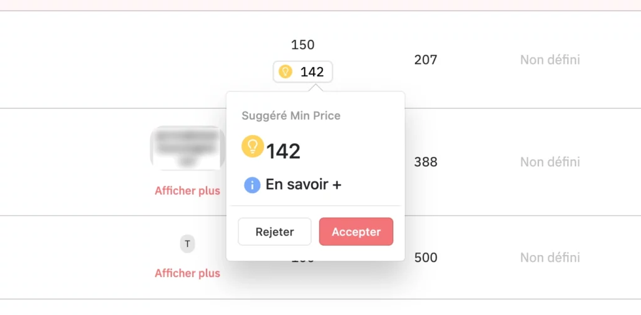Click "Non défini" in the 500 row
This screenshot has width=641, height=315.
550,257
